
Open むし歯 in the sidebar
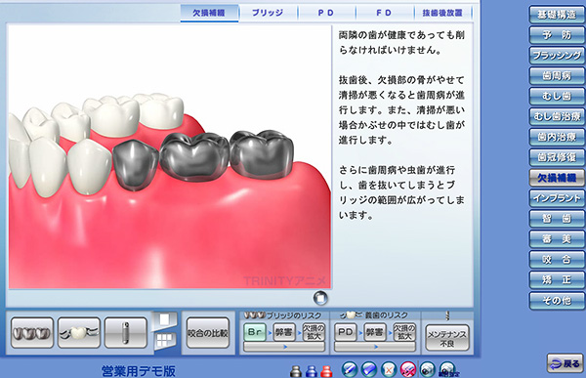click(557, 97)
